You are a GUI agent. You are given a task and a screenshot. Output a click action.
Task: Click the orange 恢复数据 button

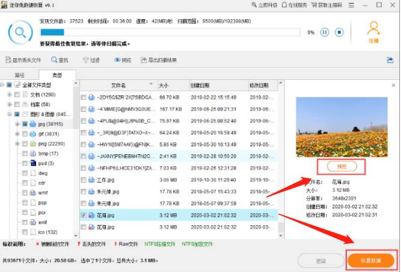tap(370, 261)
